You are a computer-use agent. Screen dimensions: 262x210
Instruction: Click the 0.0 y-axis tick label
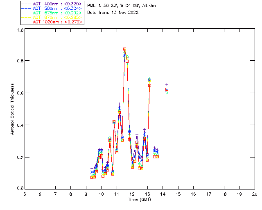pos(20,188)
